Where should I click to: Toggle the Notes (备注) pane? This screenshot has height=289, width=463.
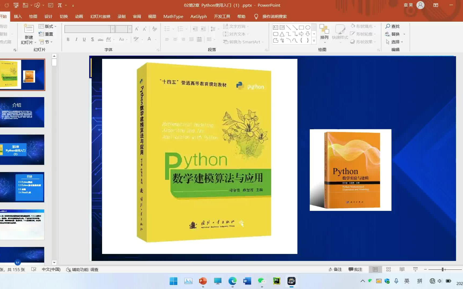335,269
